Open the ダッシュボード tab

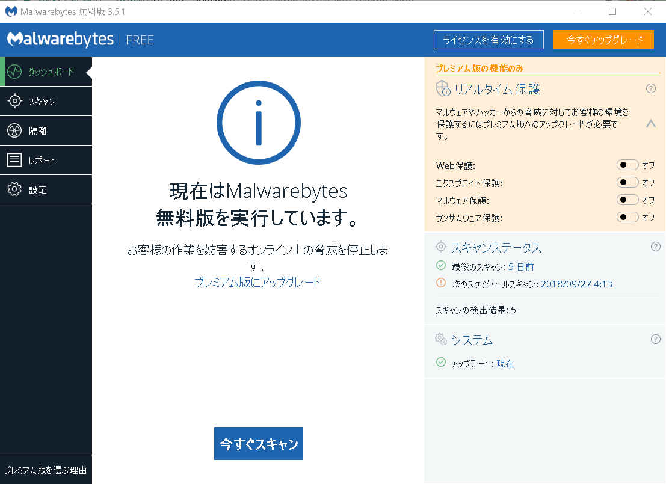click(x=46, y=72)
